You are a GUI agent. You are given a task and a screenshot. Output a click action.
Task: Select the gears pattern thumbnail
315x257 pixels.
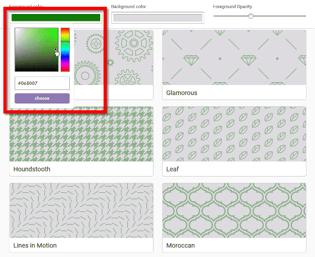114,57
